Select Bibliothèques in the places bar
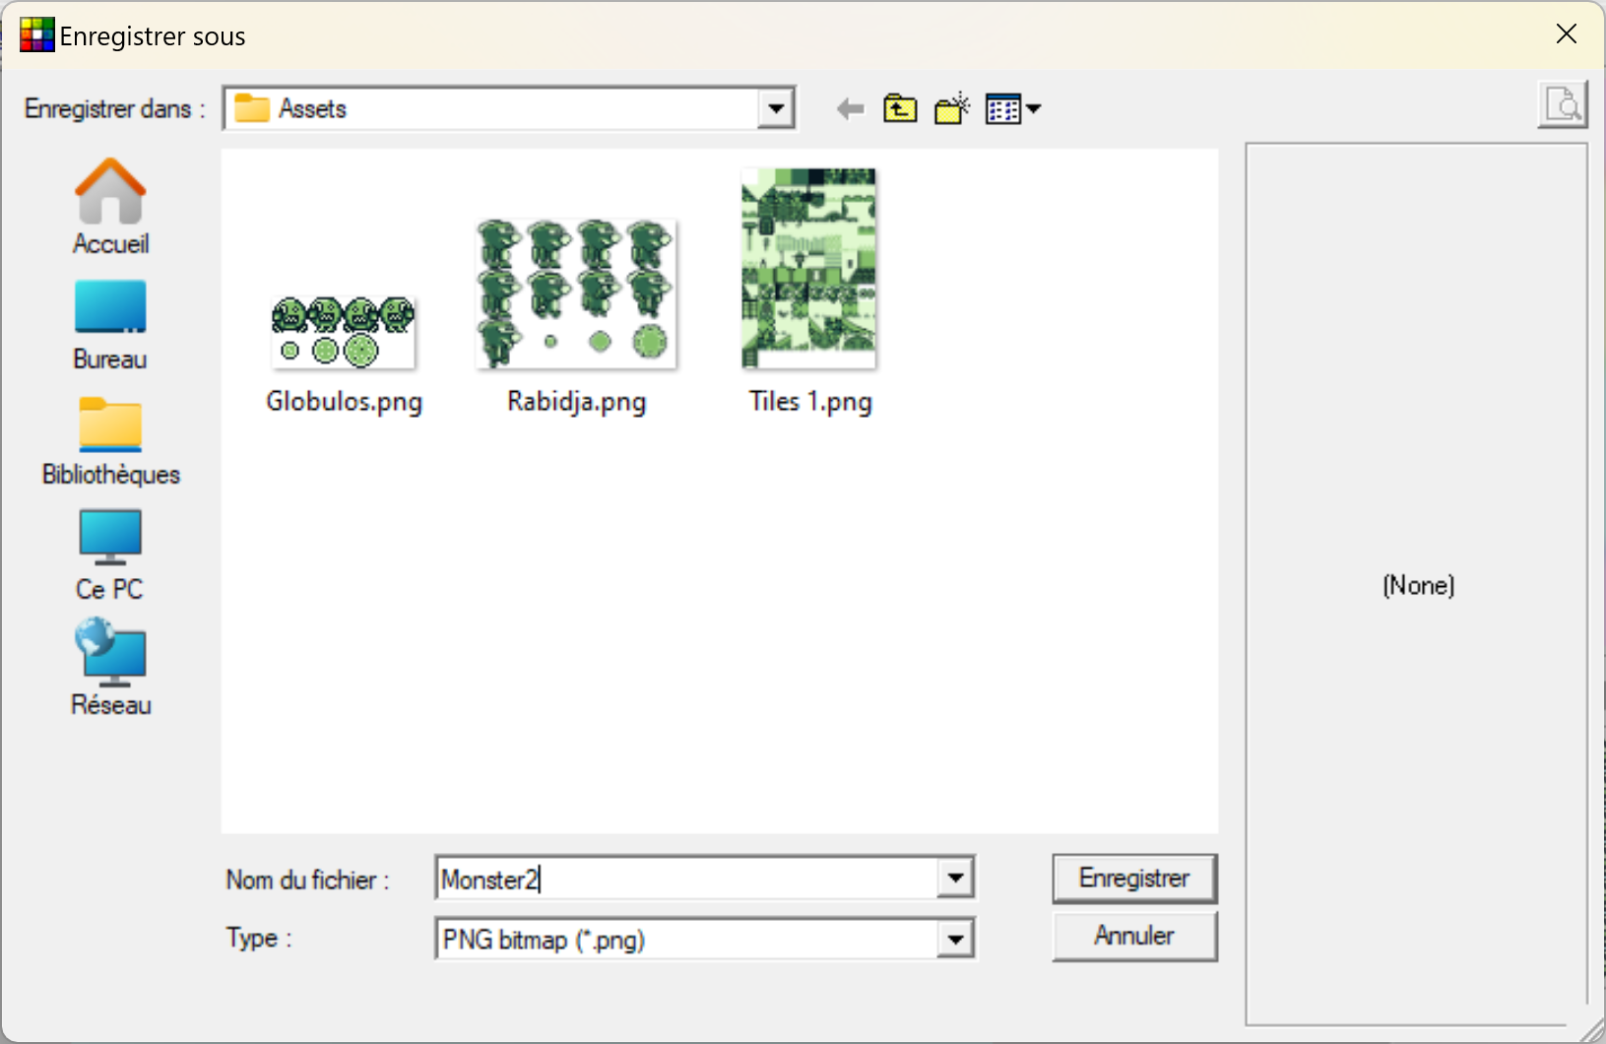Viewport: 1606px width, 1044px height. 110,440
